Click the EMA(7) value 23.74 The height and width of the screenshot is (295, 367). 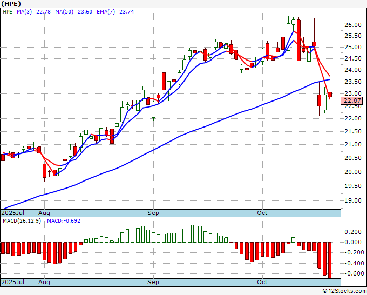click(x=127, y=12)
